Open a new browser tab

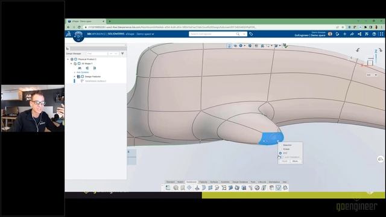(x=110, y=22)
